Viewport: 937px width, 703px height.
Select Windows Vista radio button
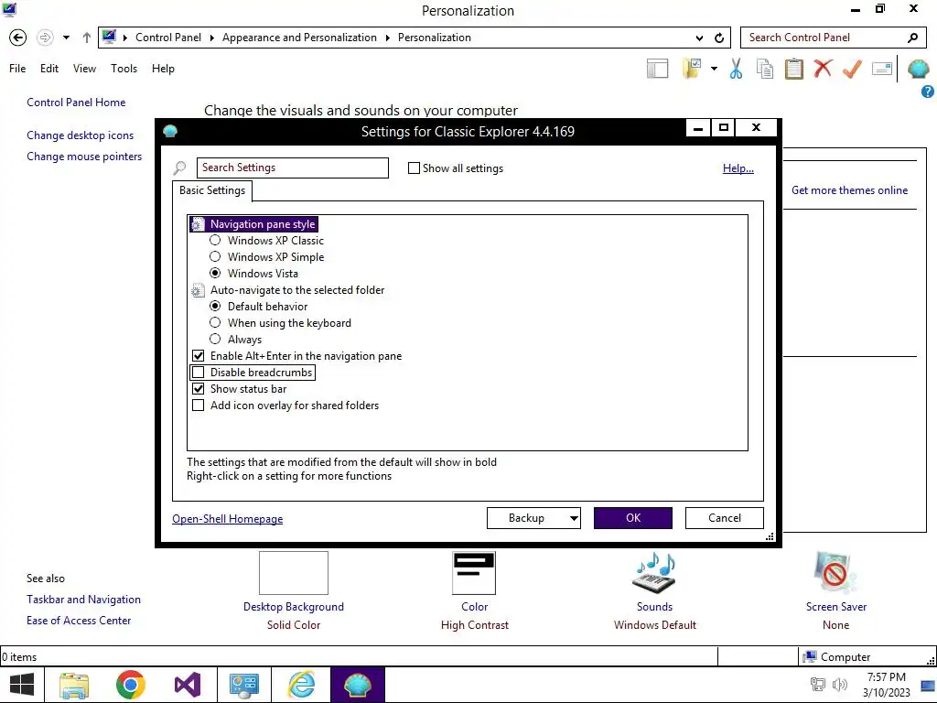215,273
